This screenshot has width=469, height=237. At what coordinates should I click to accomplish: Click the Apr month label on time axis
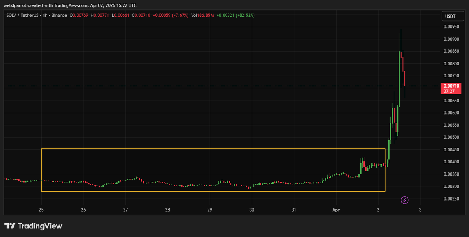(x=336, y=210)
